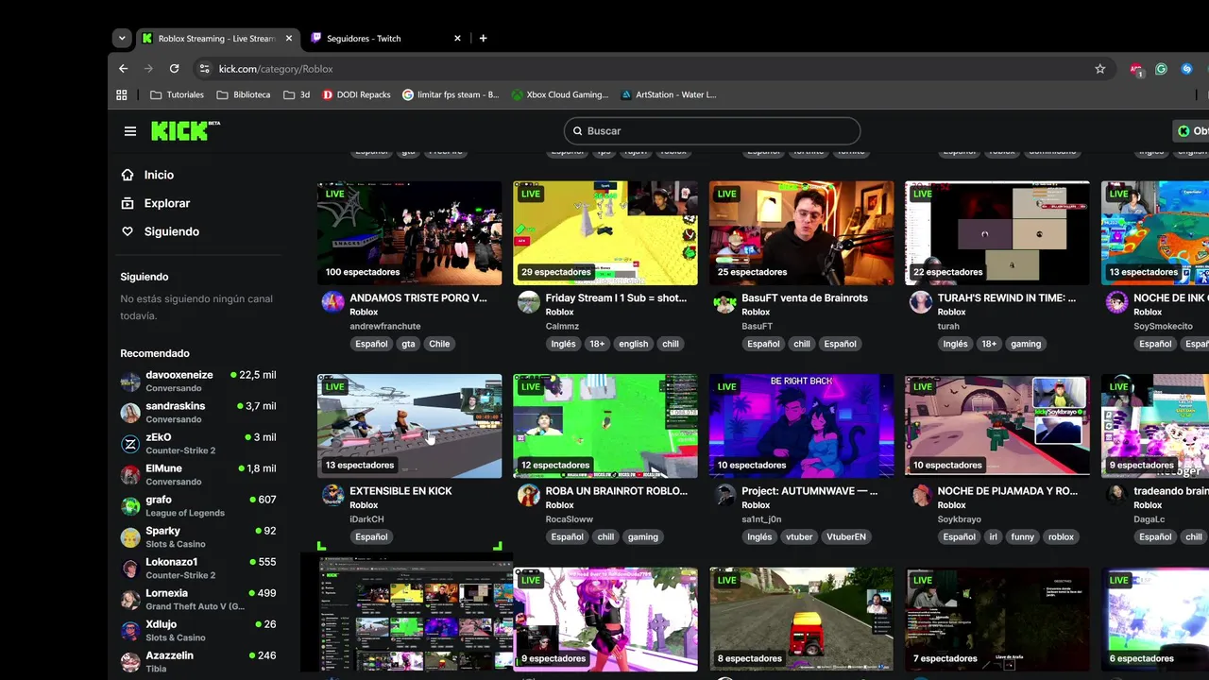
Task: Click andrewfranchute channel avatar icon
Action: pos(332,302)
